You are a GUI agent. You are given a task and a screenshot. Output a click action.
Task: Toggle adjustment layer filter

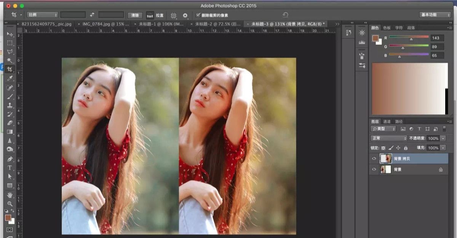(411, 129)
